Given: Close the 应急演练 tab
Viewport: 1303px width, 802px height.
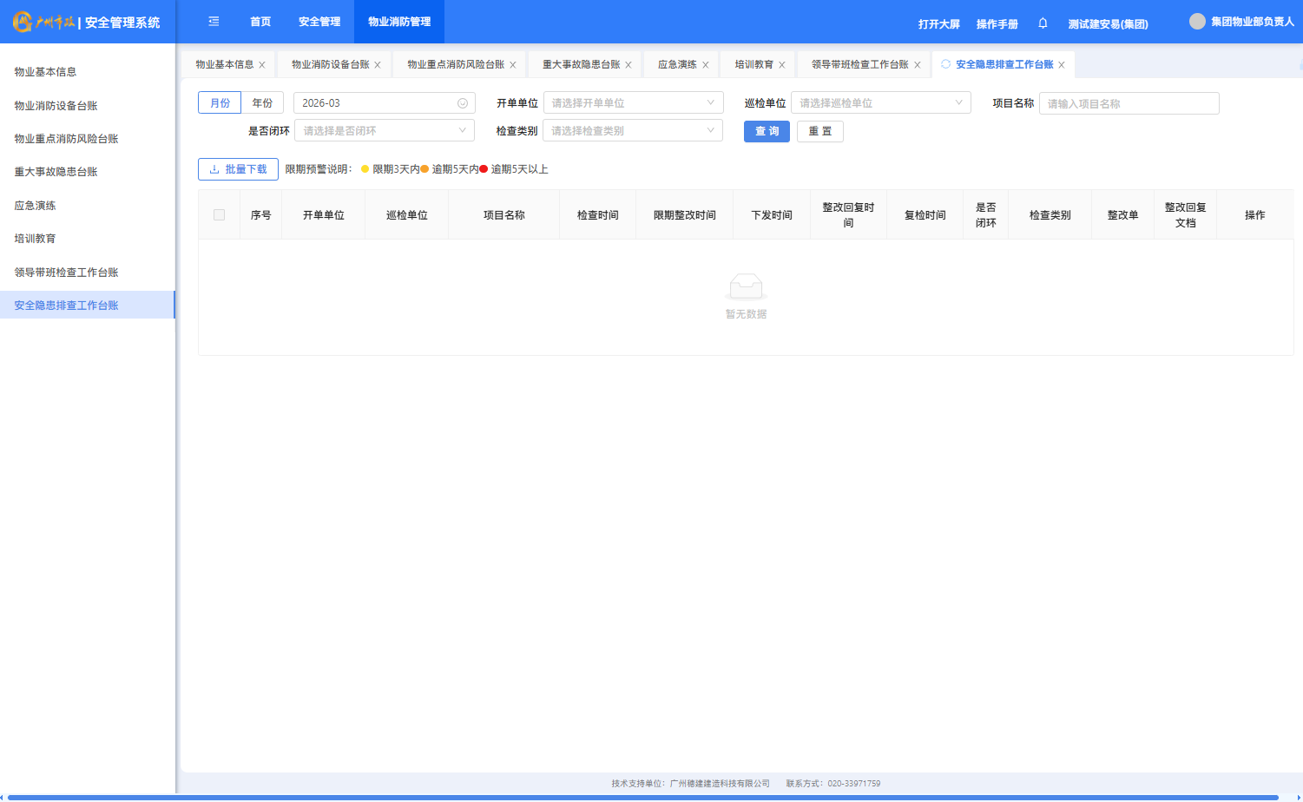Looking at the screenshot, I should pos(706,65).
